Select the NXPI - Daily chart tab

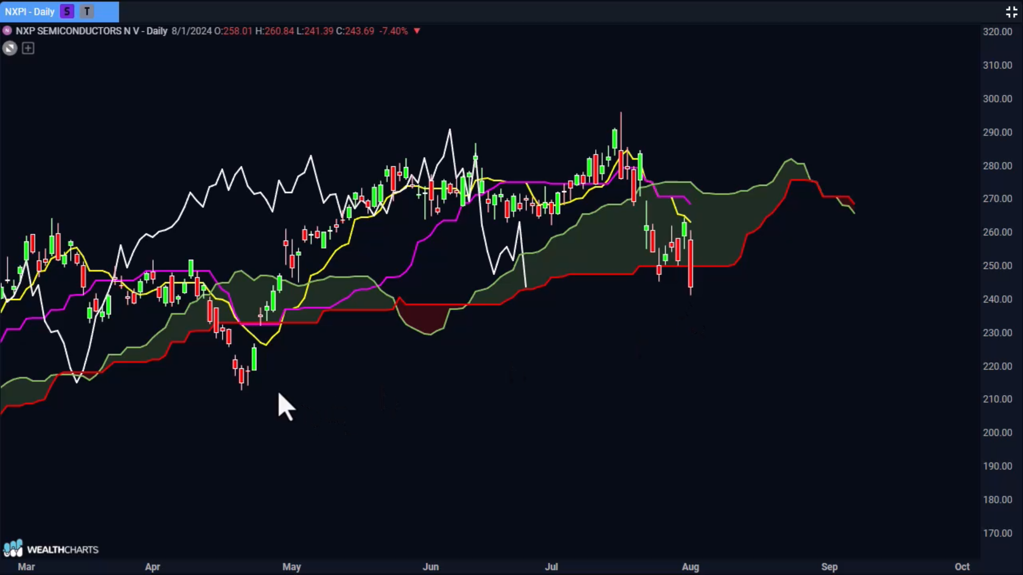[30, 12]
